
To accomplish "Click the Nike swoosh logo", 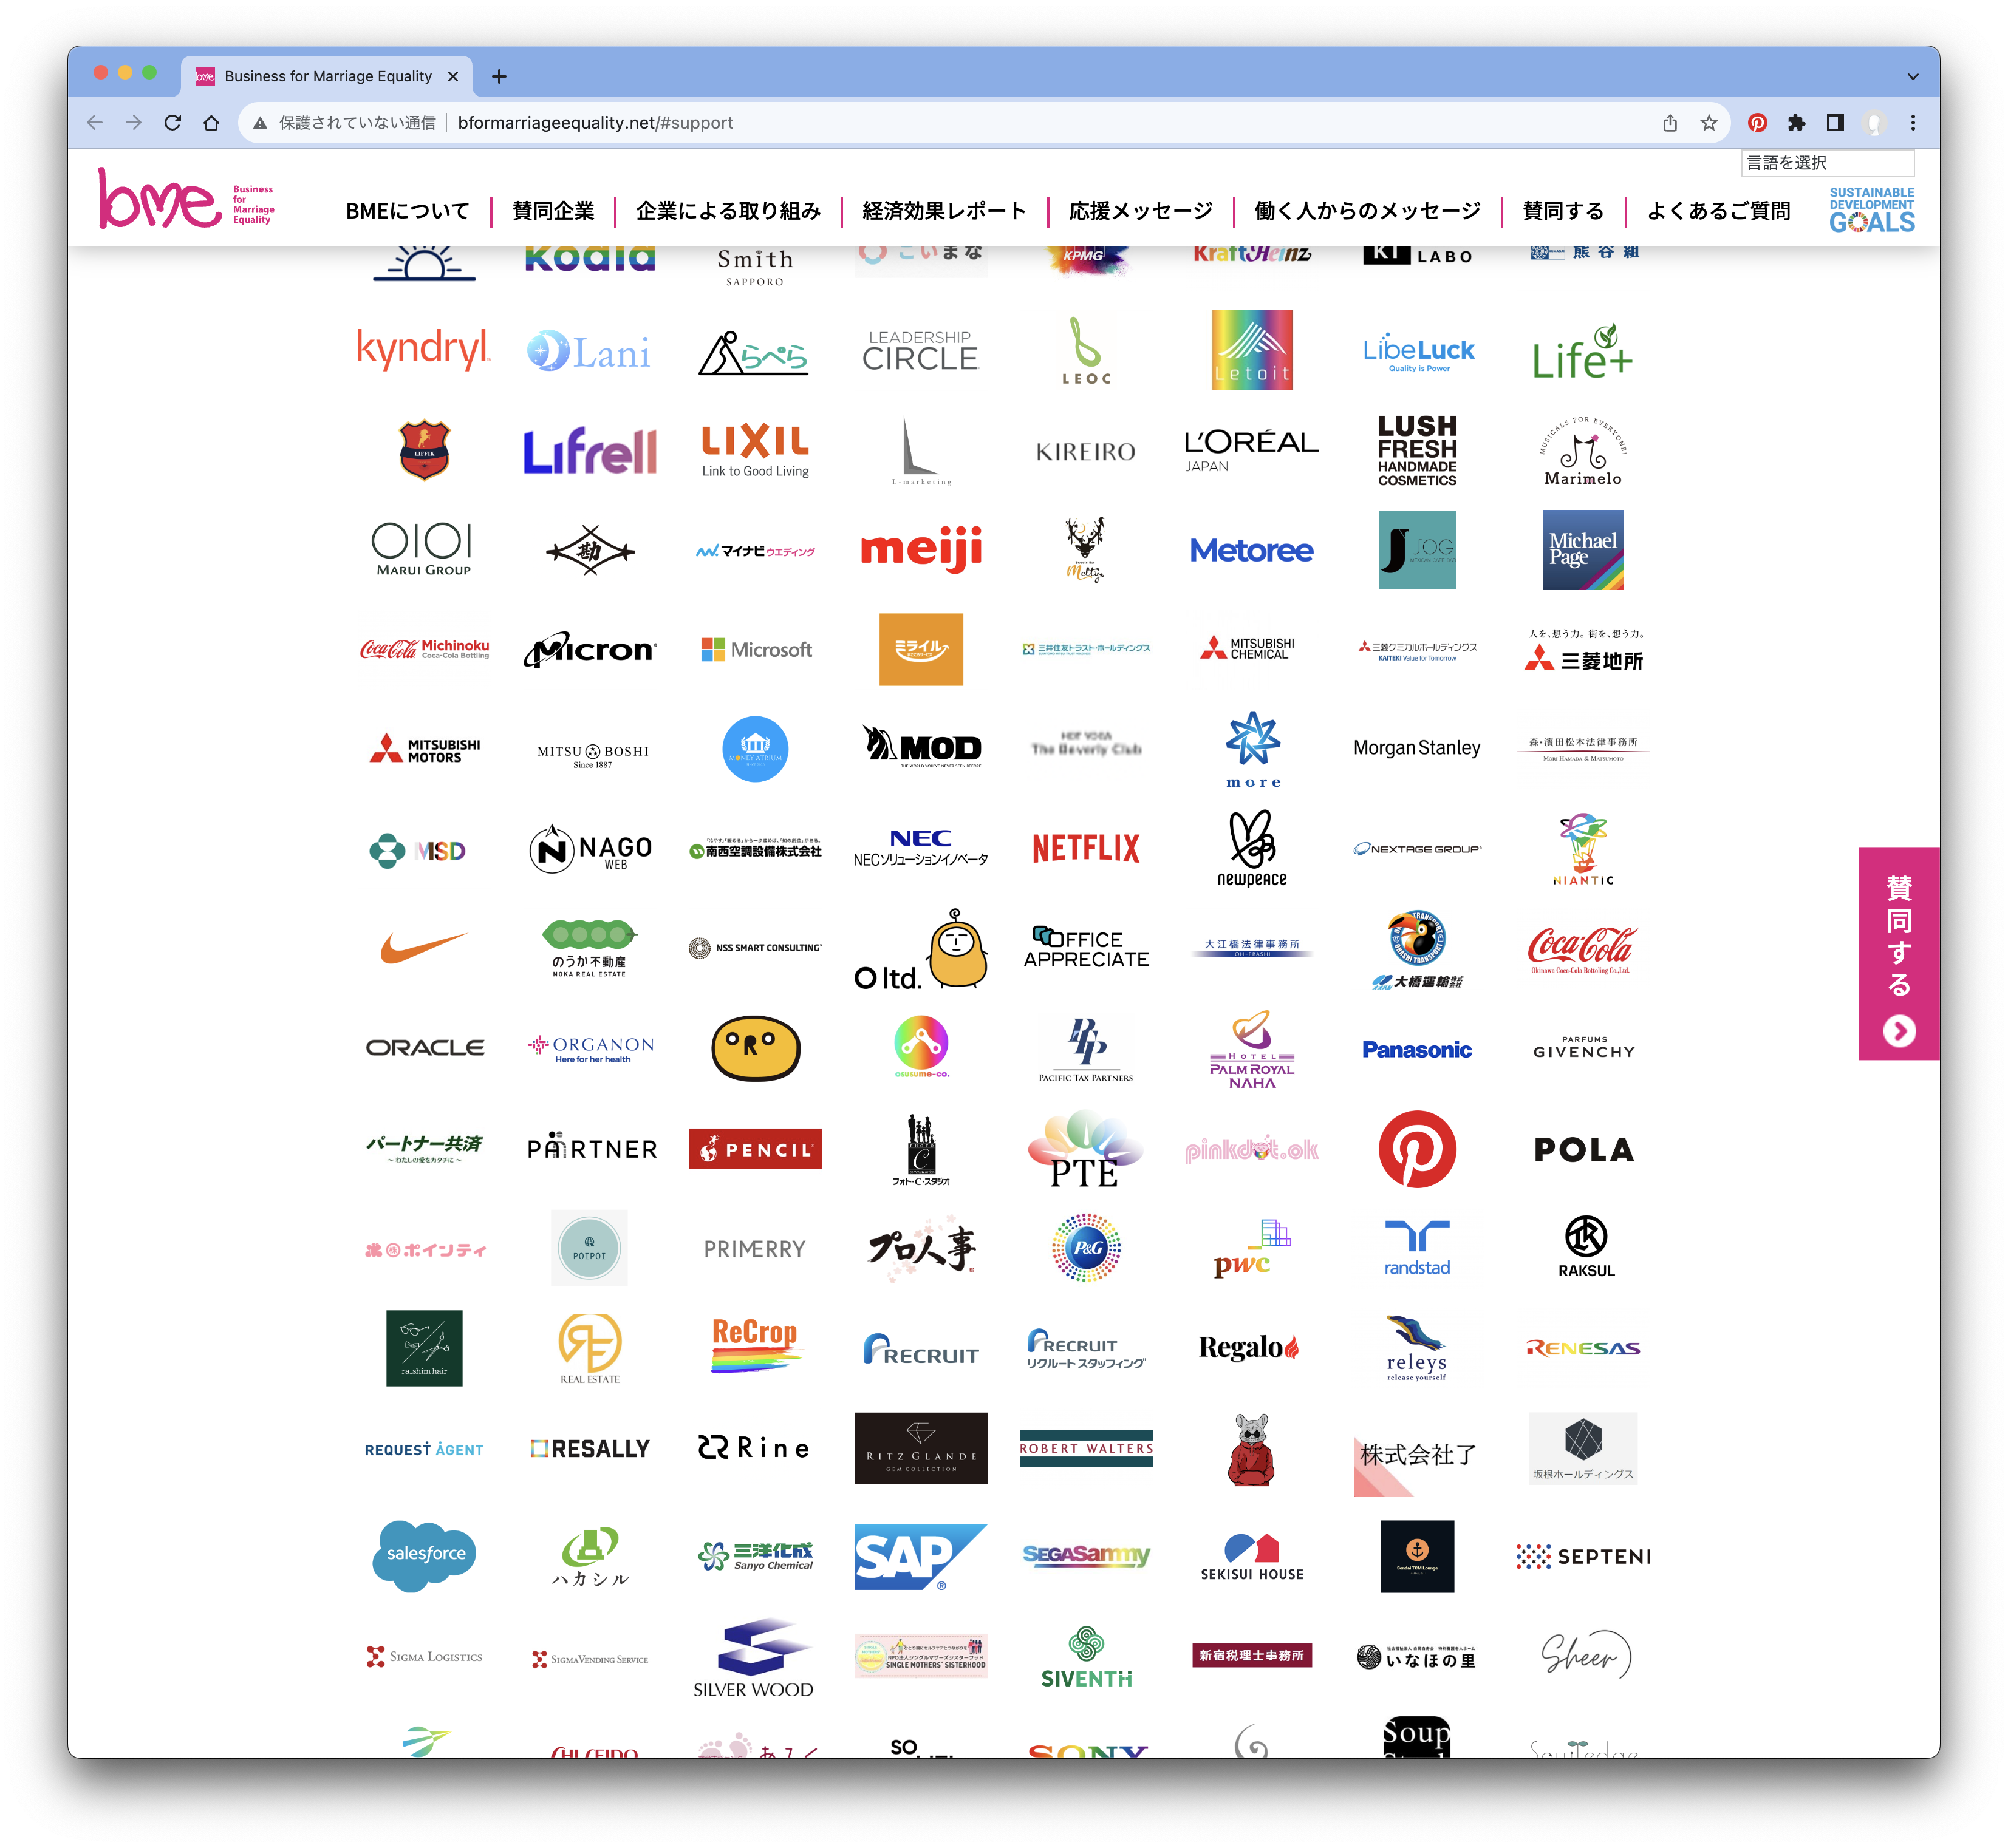I will pyautogui.click(x=424, y=947).
